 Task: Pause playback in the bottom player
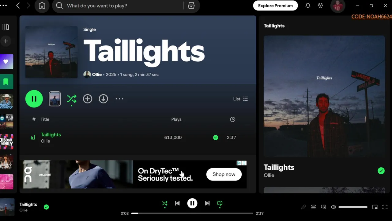[x=192, y=203]
